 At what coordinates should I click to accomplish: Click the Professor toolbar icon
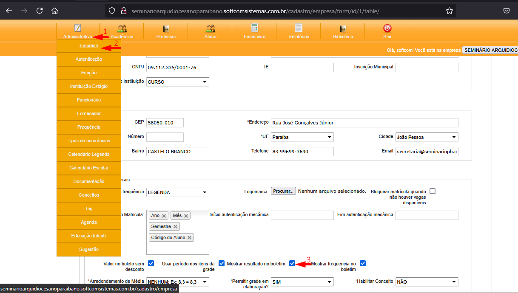pyautogui.click(x=166, y=29)
